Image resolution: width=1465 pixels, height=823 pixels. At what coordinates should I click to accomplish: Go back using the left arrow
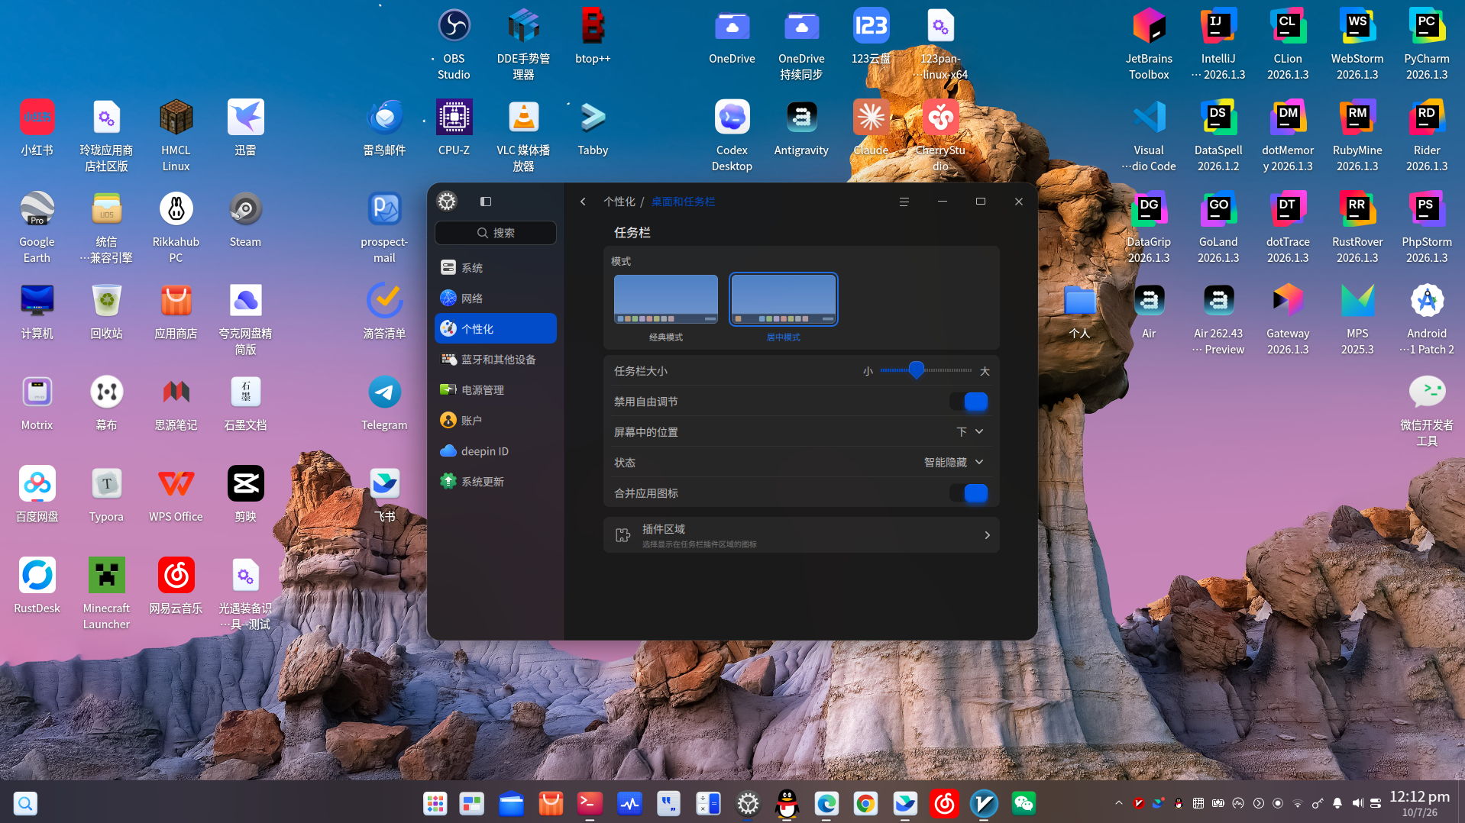pos(583,202)
